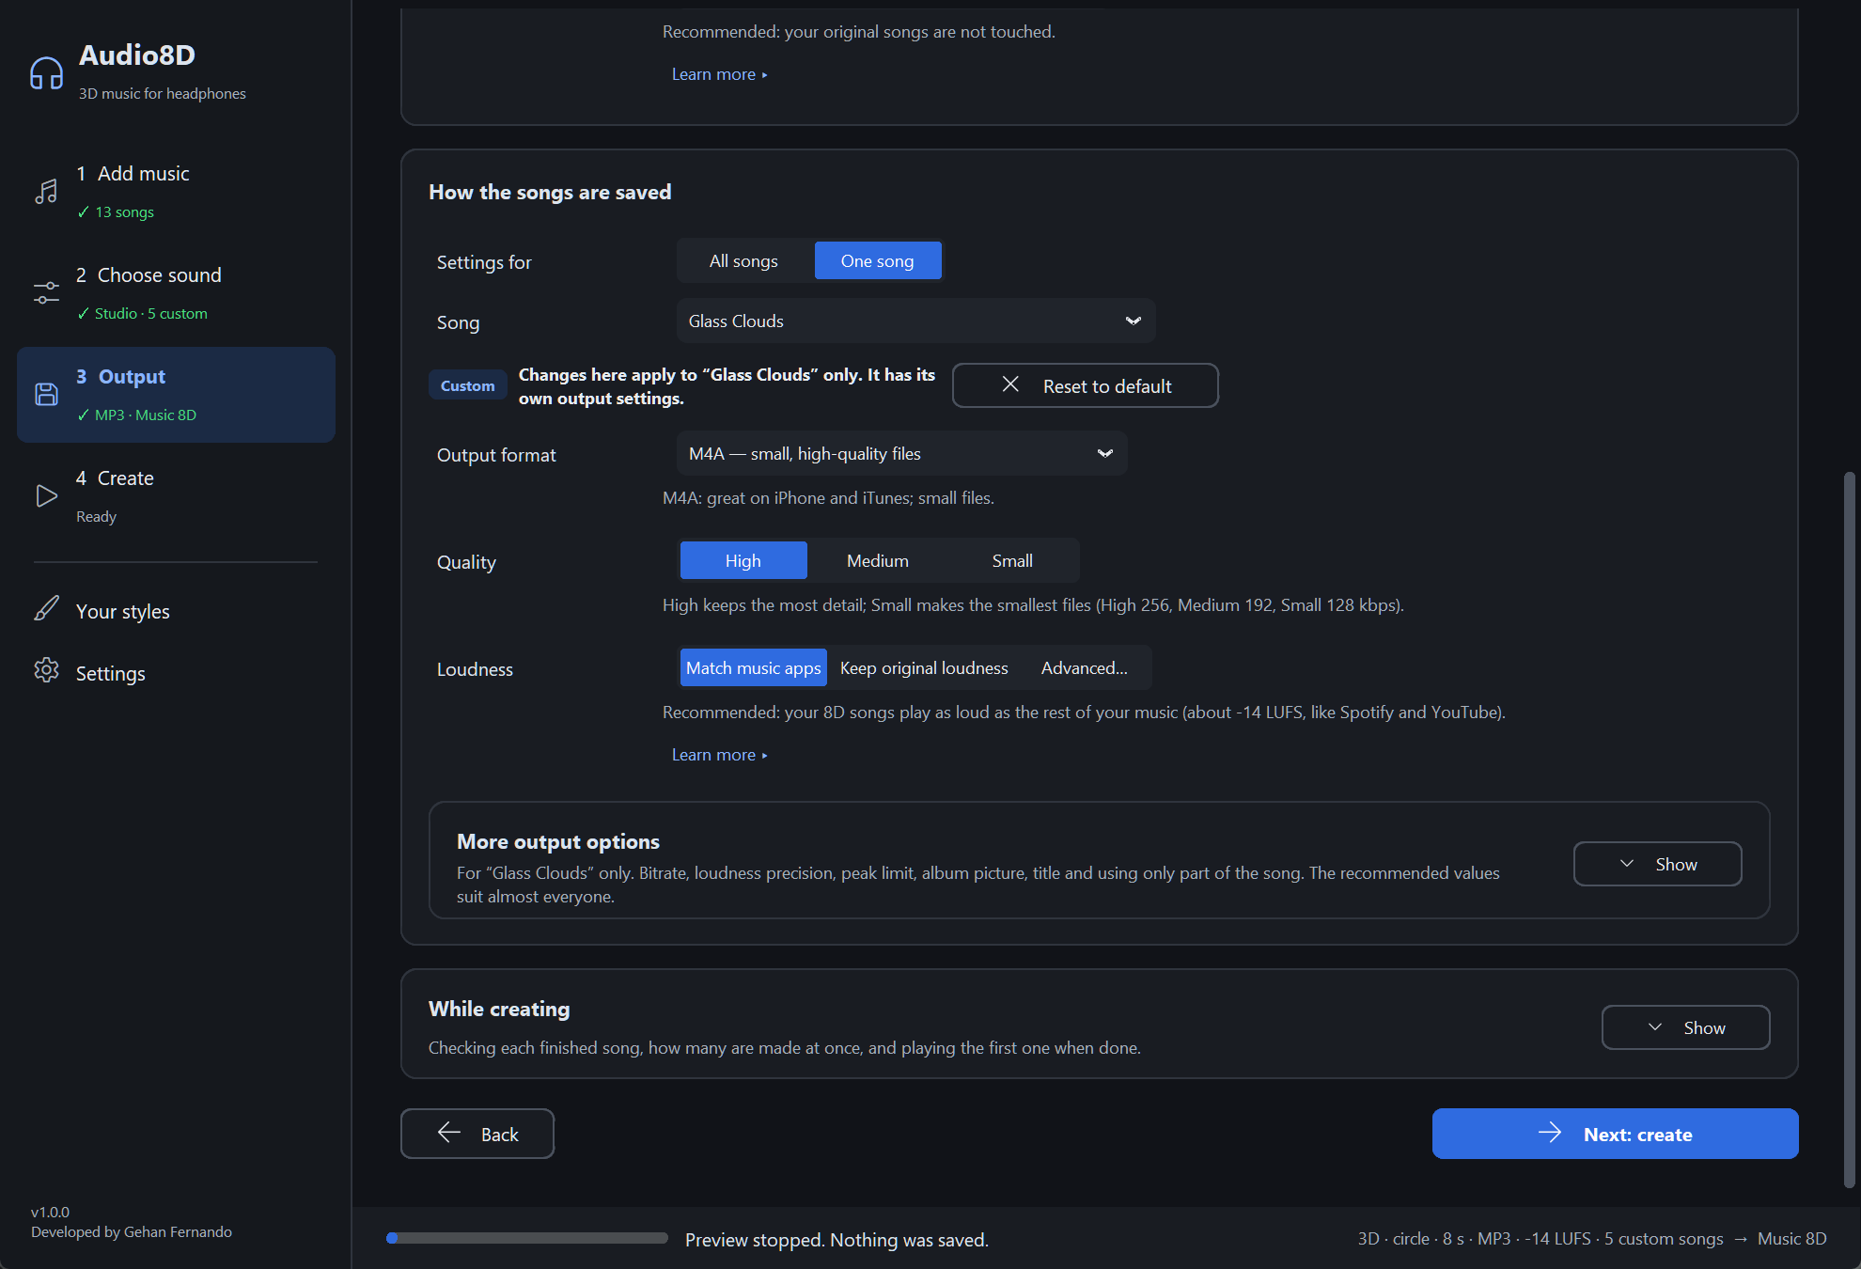Show the While creating section
1861x1269 pixels.
pyautogui.click(x=1686, y=1027)
